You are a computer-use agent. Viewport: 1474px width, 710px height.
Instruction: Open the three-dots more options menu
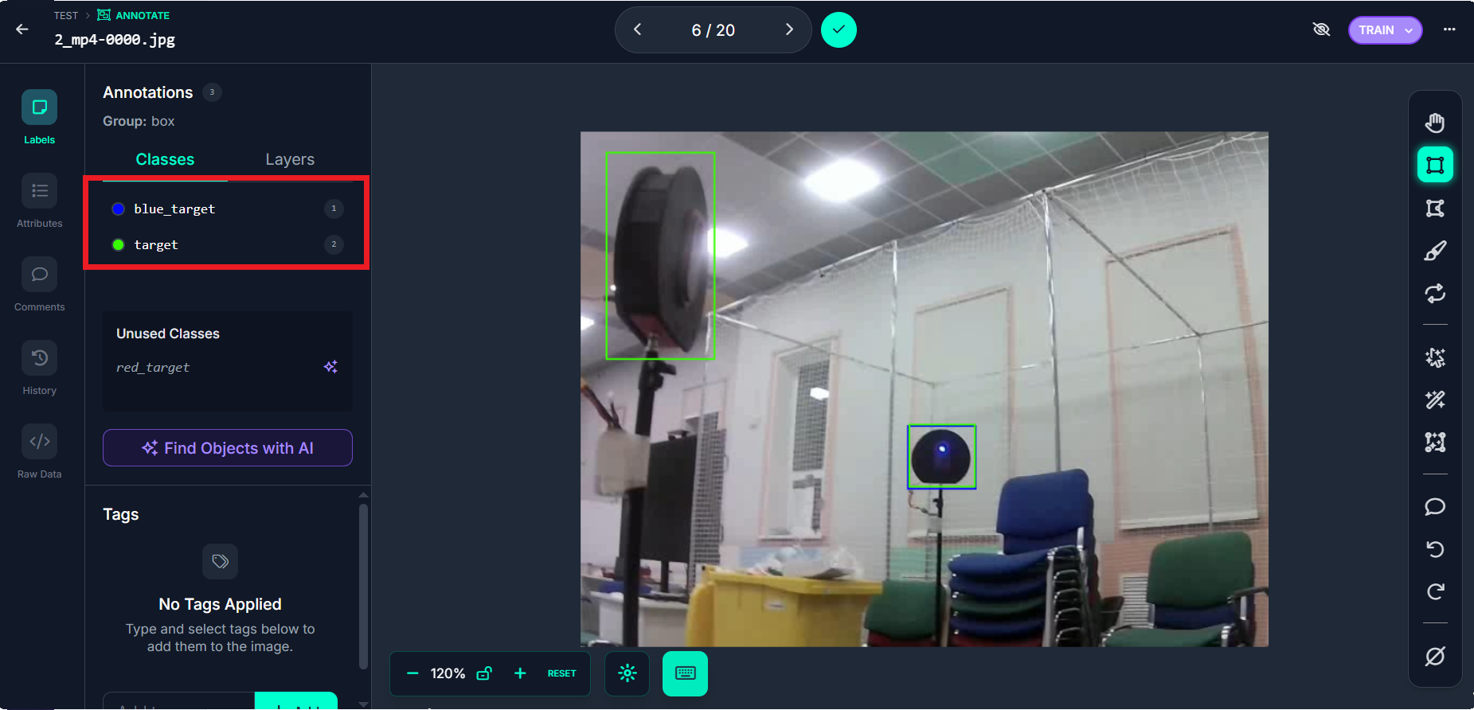1449,29
